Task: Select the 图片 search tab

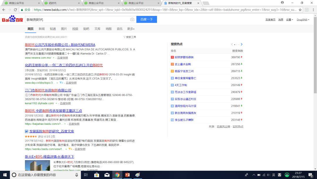Action: pyautogui.click(x=64, y=29)
